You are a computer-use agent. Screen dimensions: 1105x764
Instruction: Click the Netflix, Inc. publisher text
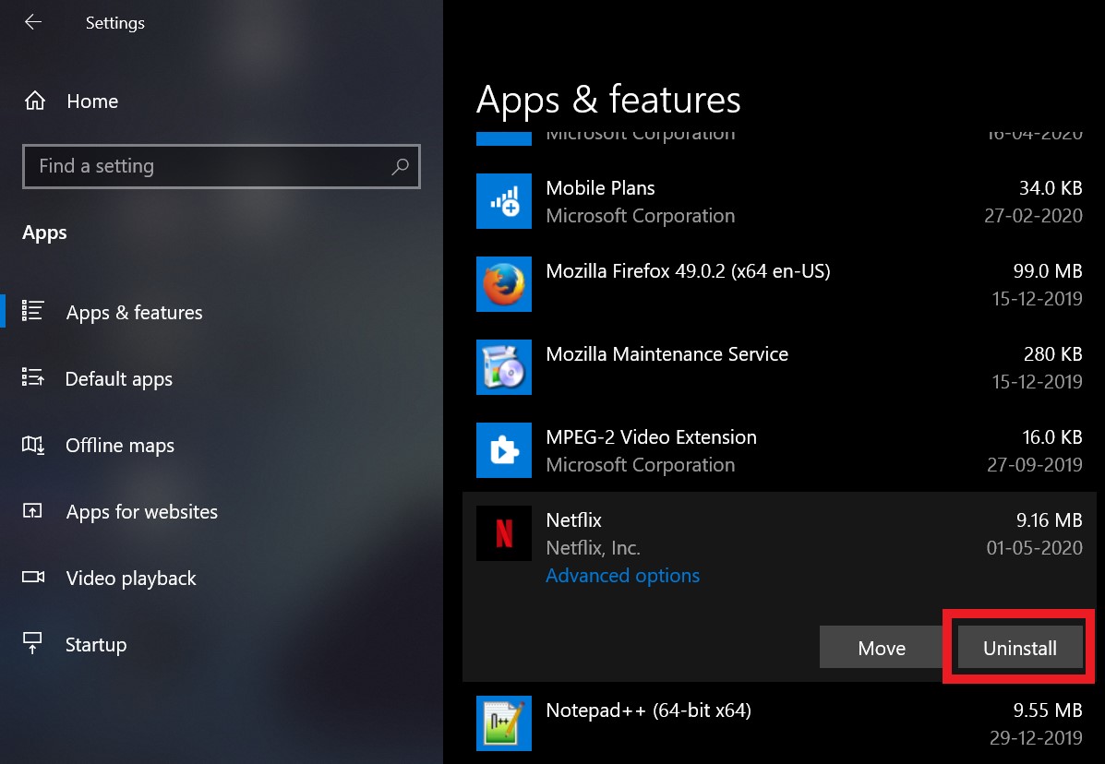(x=593, y=548)
